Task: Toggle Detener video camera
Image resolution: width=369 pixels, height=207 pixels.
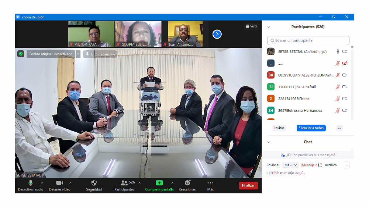Action: tap(59, 183)
